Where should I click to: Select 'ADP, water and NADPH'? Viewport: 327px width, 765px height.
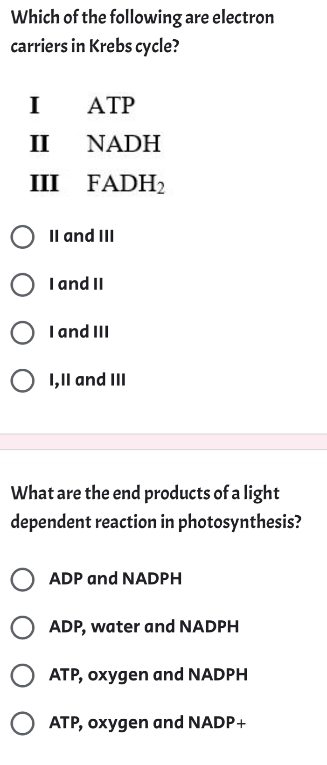pyautogui.click(x=23, y=627)
